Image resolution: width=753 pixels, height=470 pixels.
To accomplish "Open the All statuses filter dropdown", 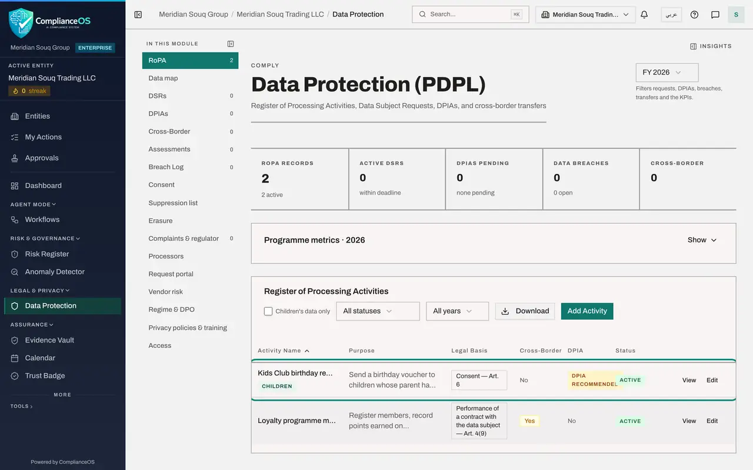I will point(378,311).
